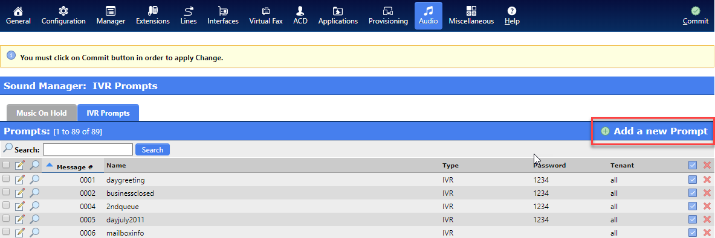Delete the mailboxinfo prompt
The image size is (715, 238).
tap(707, 233)
